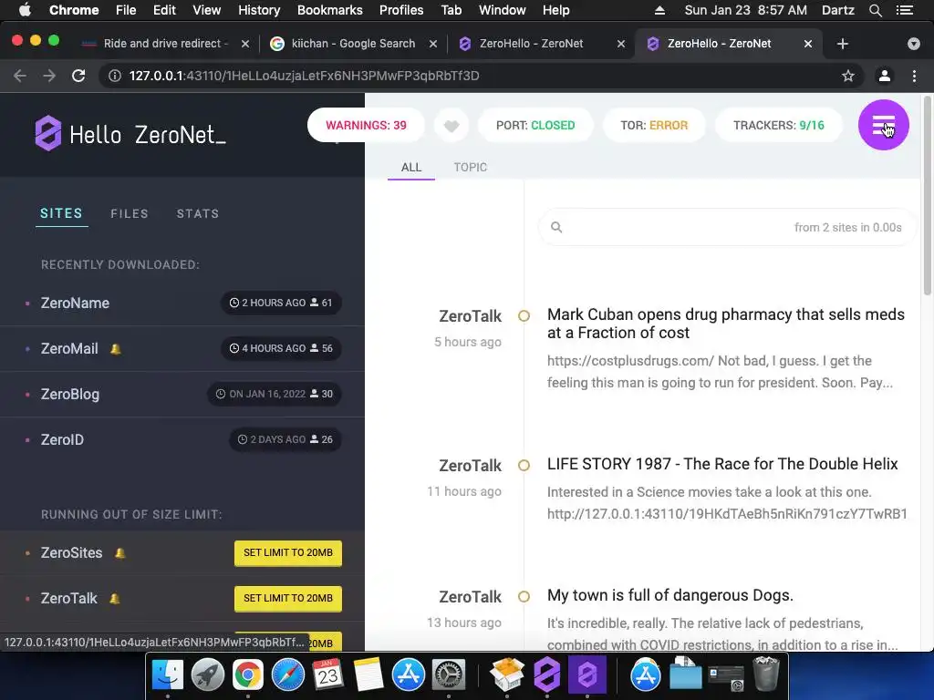Click the page vertical scrollbar
934x700 pixels.
click(928, 197)
